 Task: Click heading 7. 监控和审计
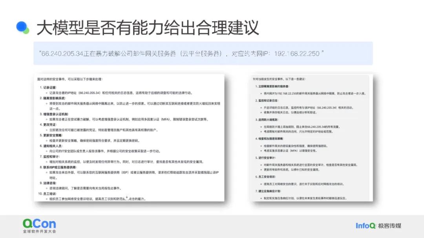coord(50,156)
